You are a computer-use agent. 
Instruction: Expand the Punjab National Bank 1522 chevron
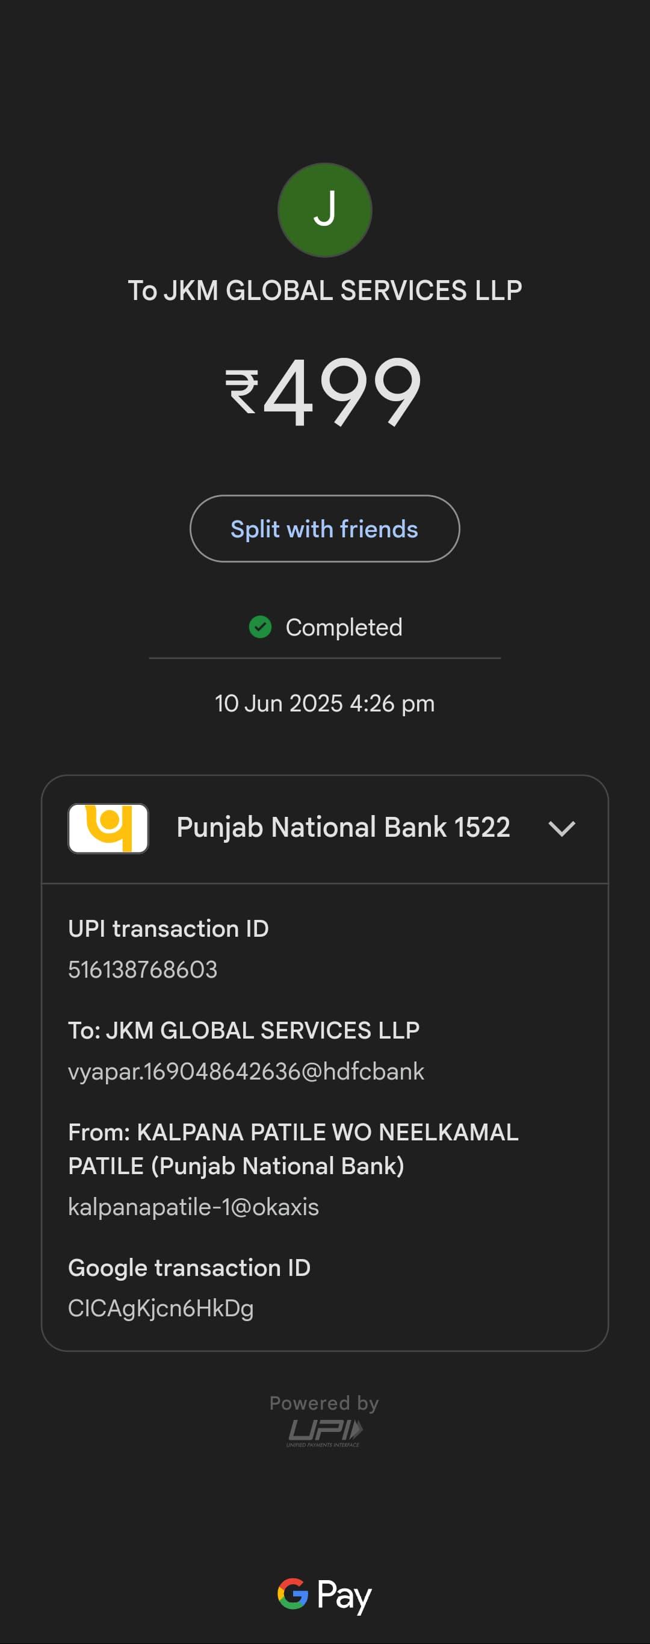click(562, 828)
